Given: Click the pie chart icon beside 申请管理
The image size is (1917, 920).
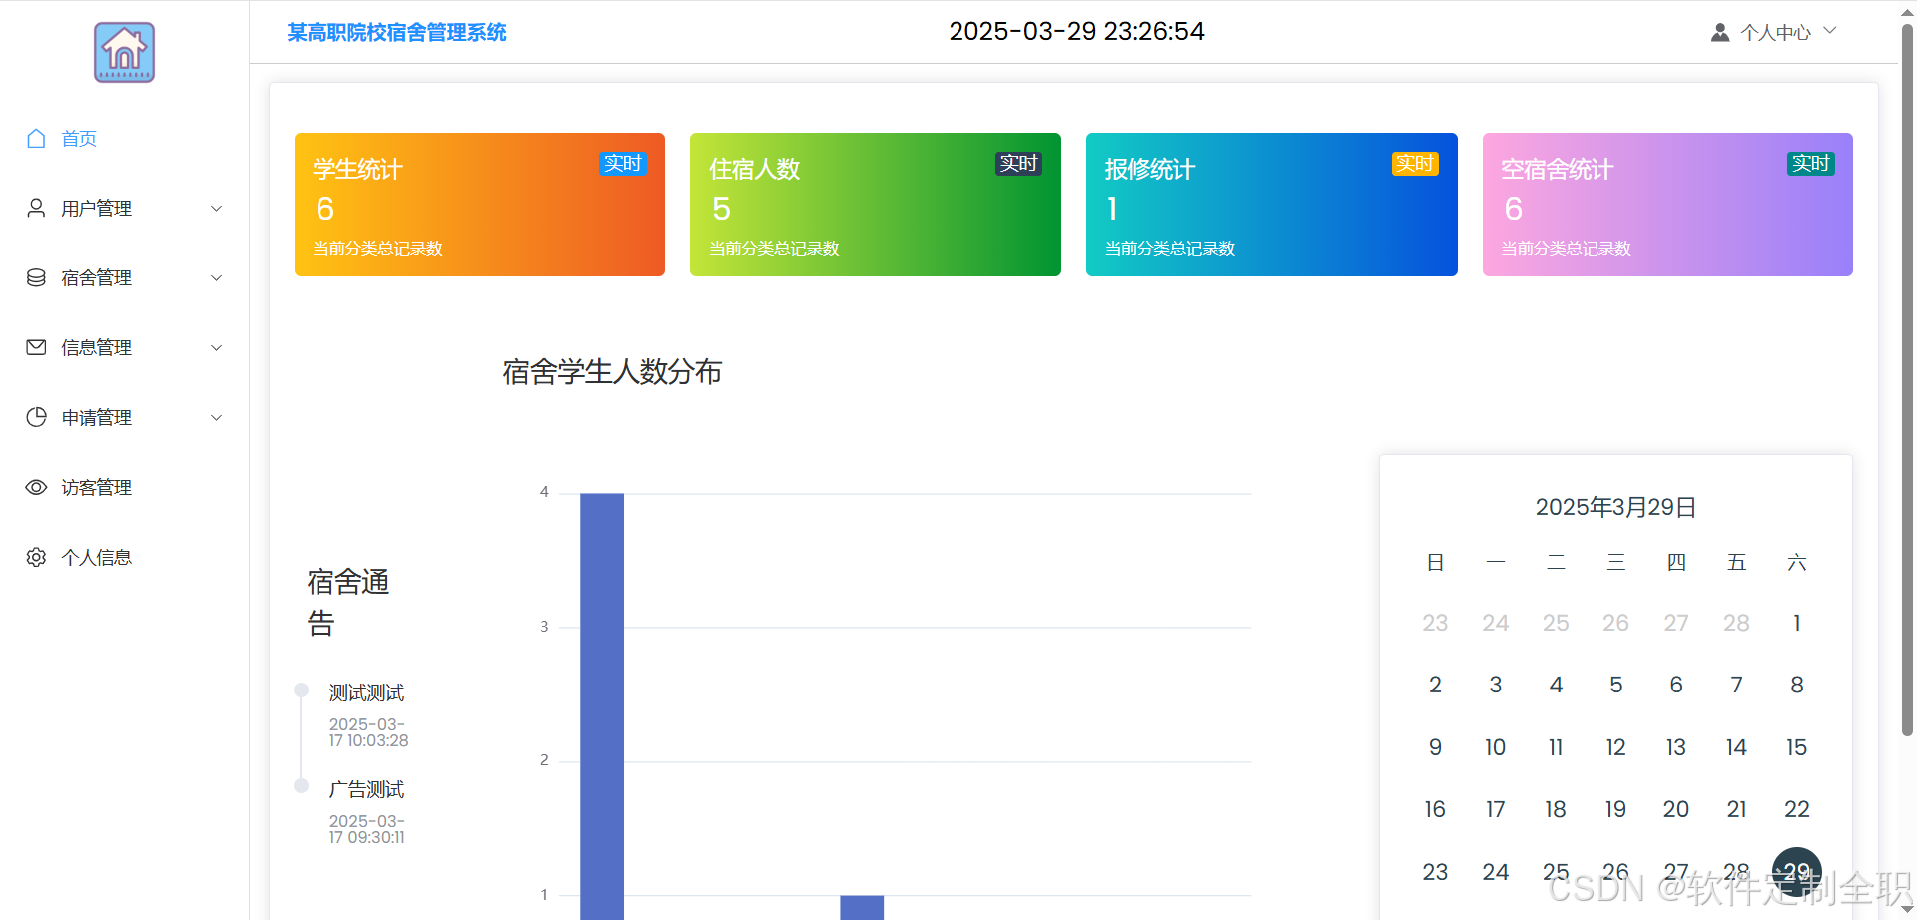Looking at the screenshot, I should coord(36,417).
